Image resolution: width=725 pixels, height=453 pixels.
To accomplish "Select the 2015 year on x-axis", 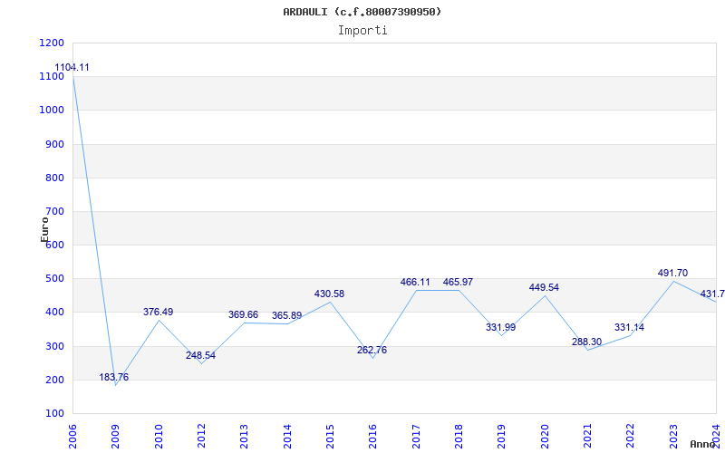I will pyautogui.click(x=331, y=435).
